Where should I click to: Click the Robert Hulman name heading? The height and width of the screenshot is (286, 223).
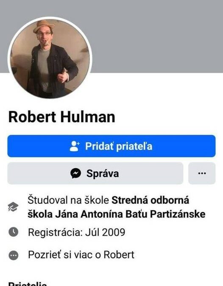[x=61, y=117]
